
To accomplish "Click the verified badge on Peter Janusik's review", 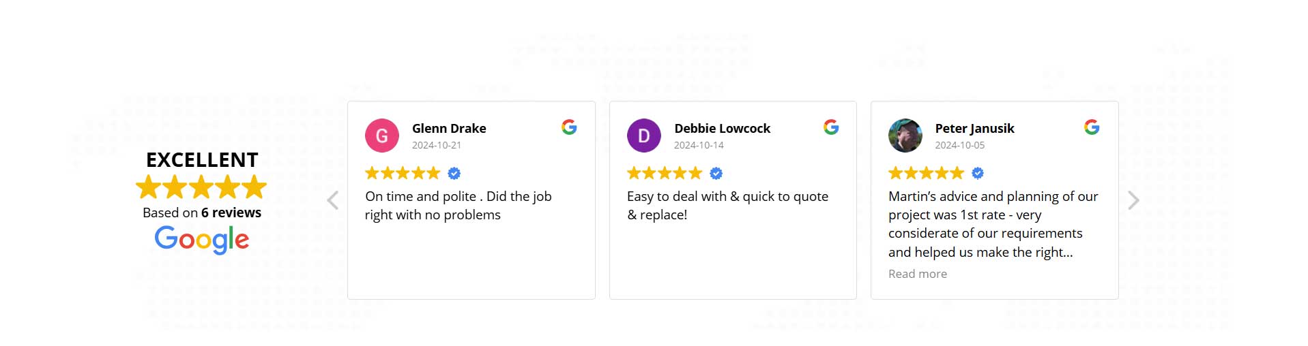I will pos(977,174).
